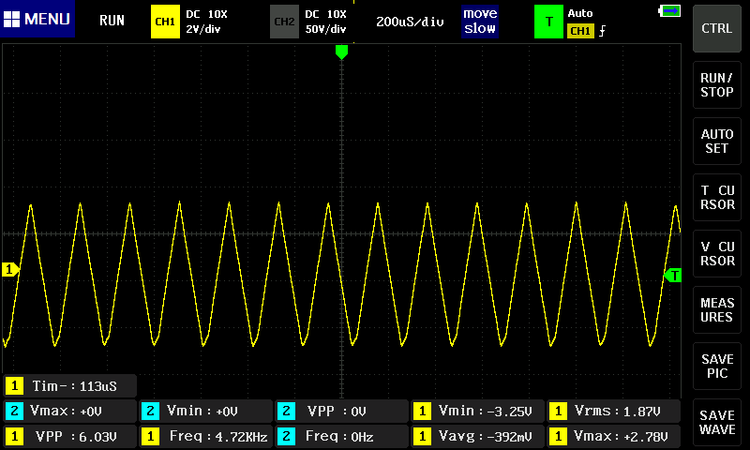
Task: Open the MEASURES panel
Action: pyautogui.click(x=717, y=310)
